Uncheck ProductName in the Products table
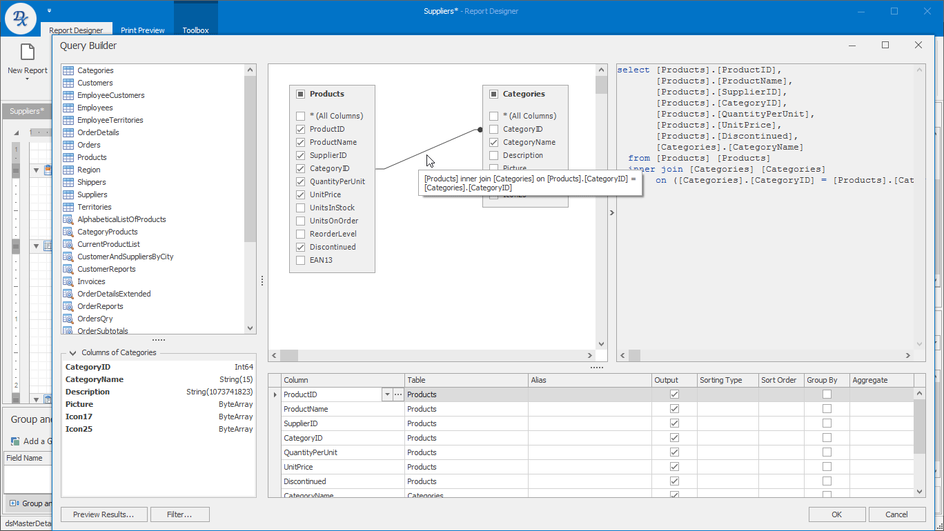The height and width of the screenshot is (531, 944). (300, 142)
